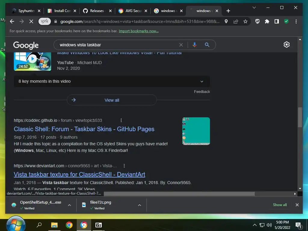Expand OpenShellSetup download options chevron
The width and height of the screenshot is (308, 231).
69,205
